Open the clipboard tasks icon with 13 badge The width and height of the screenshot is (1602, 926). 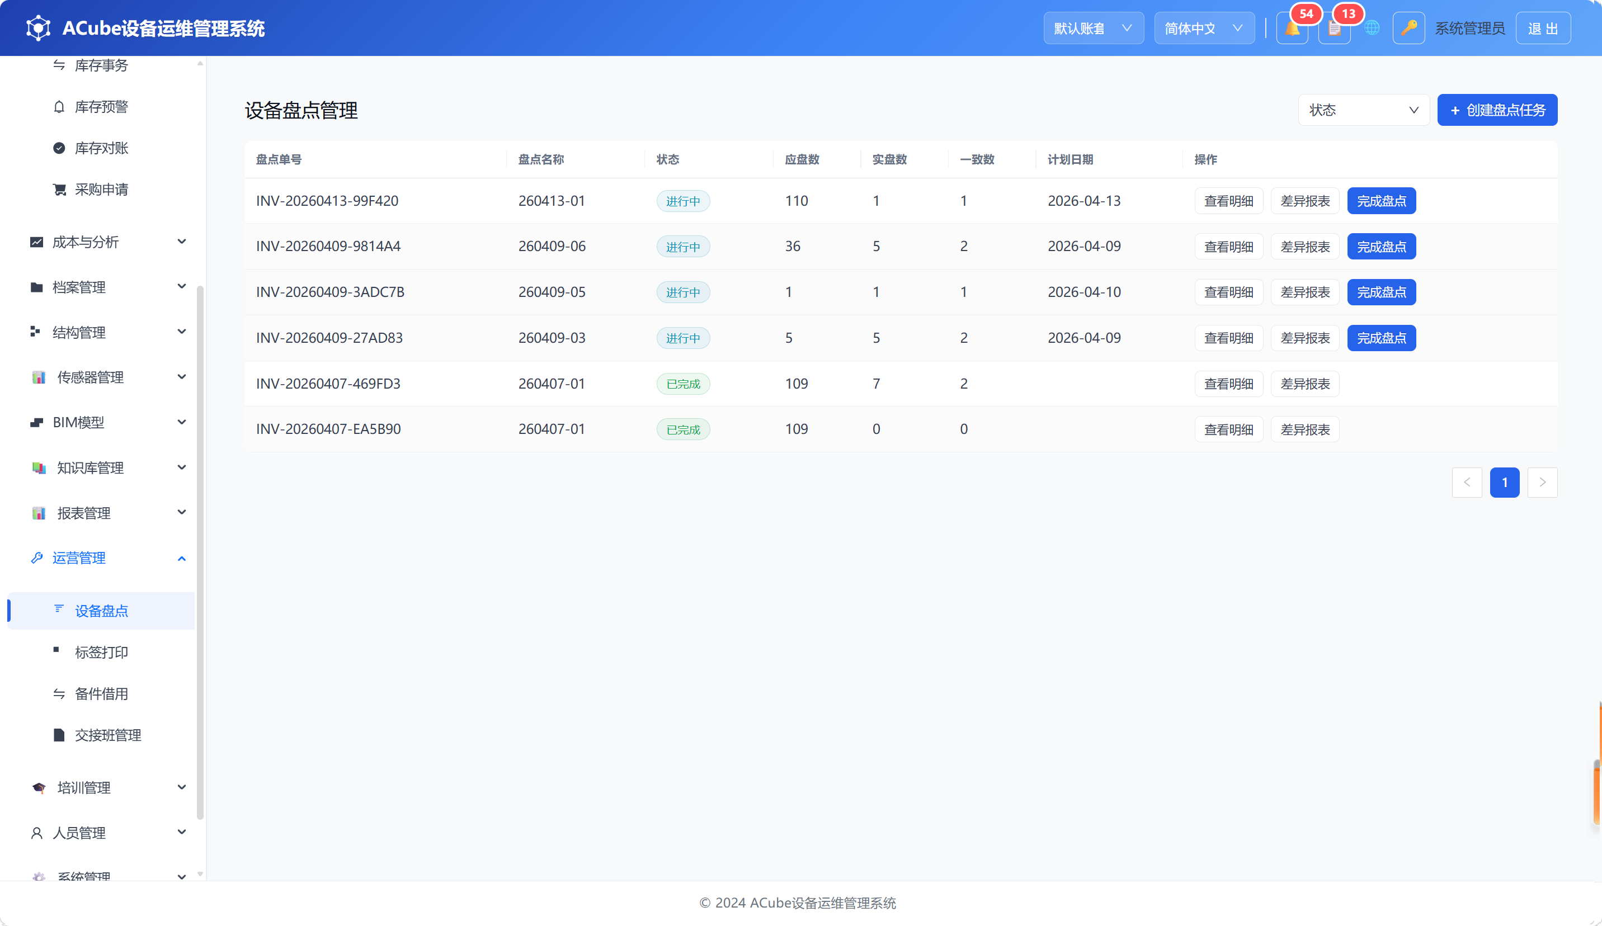coord(1335,29)
